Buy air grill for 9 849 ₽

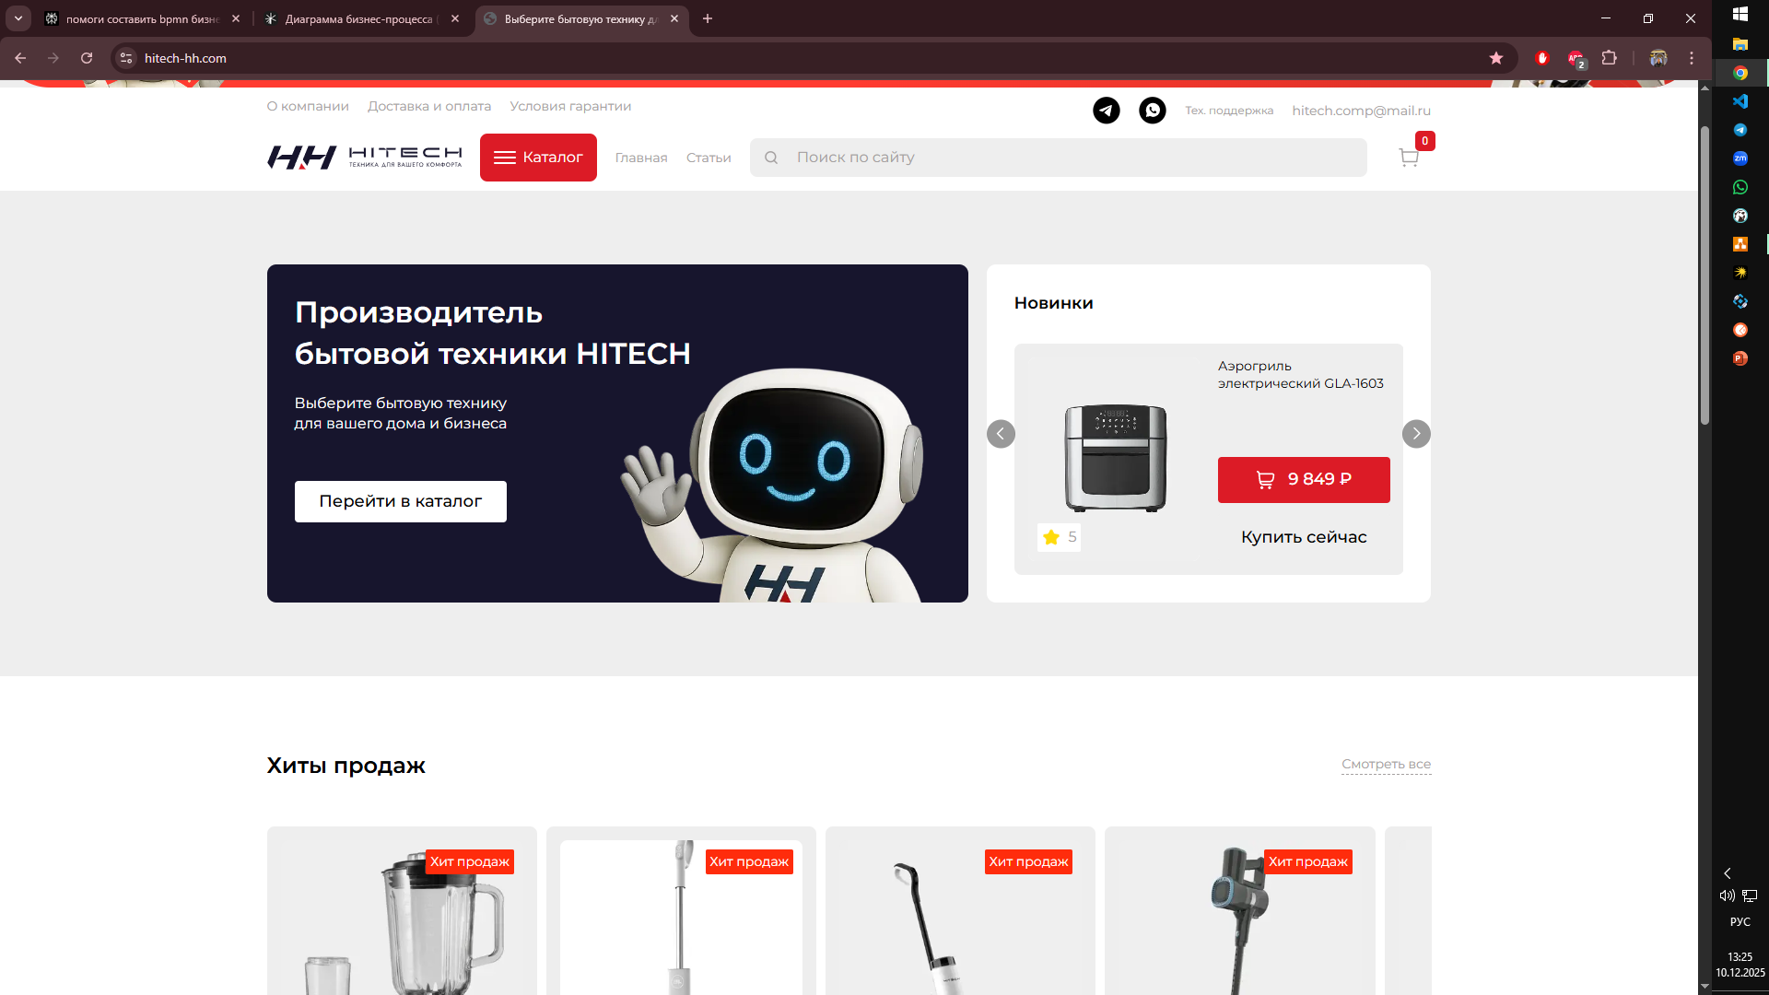click(1303, 480)
